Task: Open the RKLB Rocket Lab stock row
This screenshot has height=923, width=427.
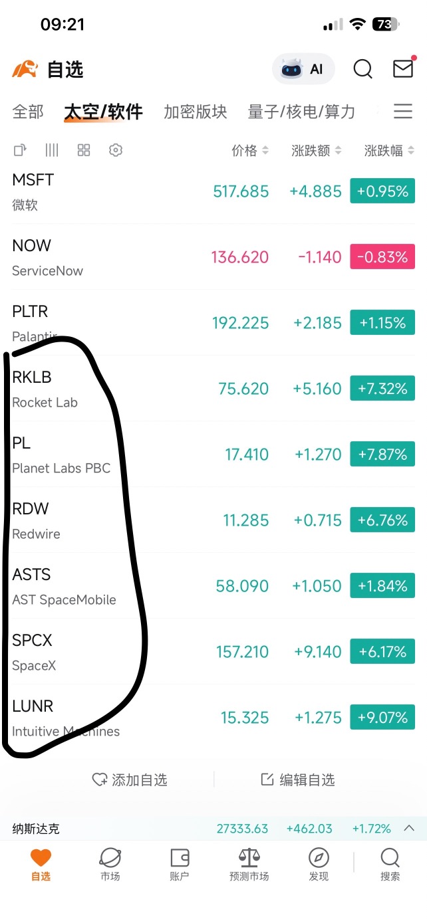Action: pyautogui.click(x=213, y=389)
